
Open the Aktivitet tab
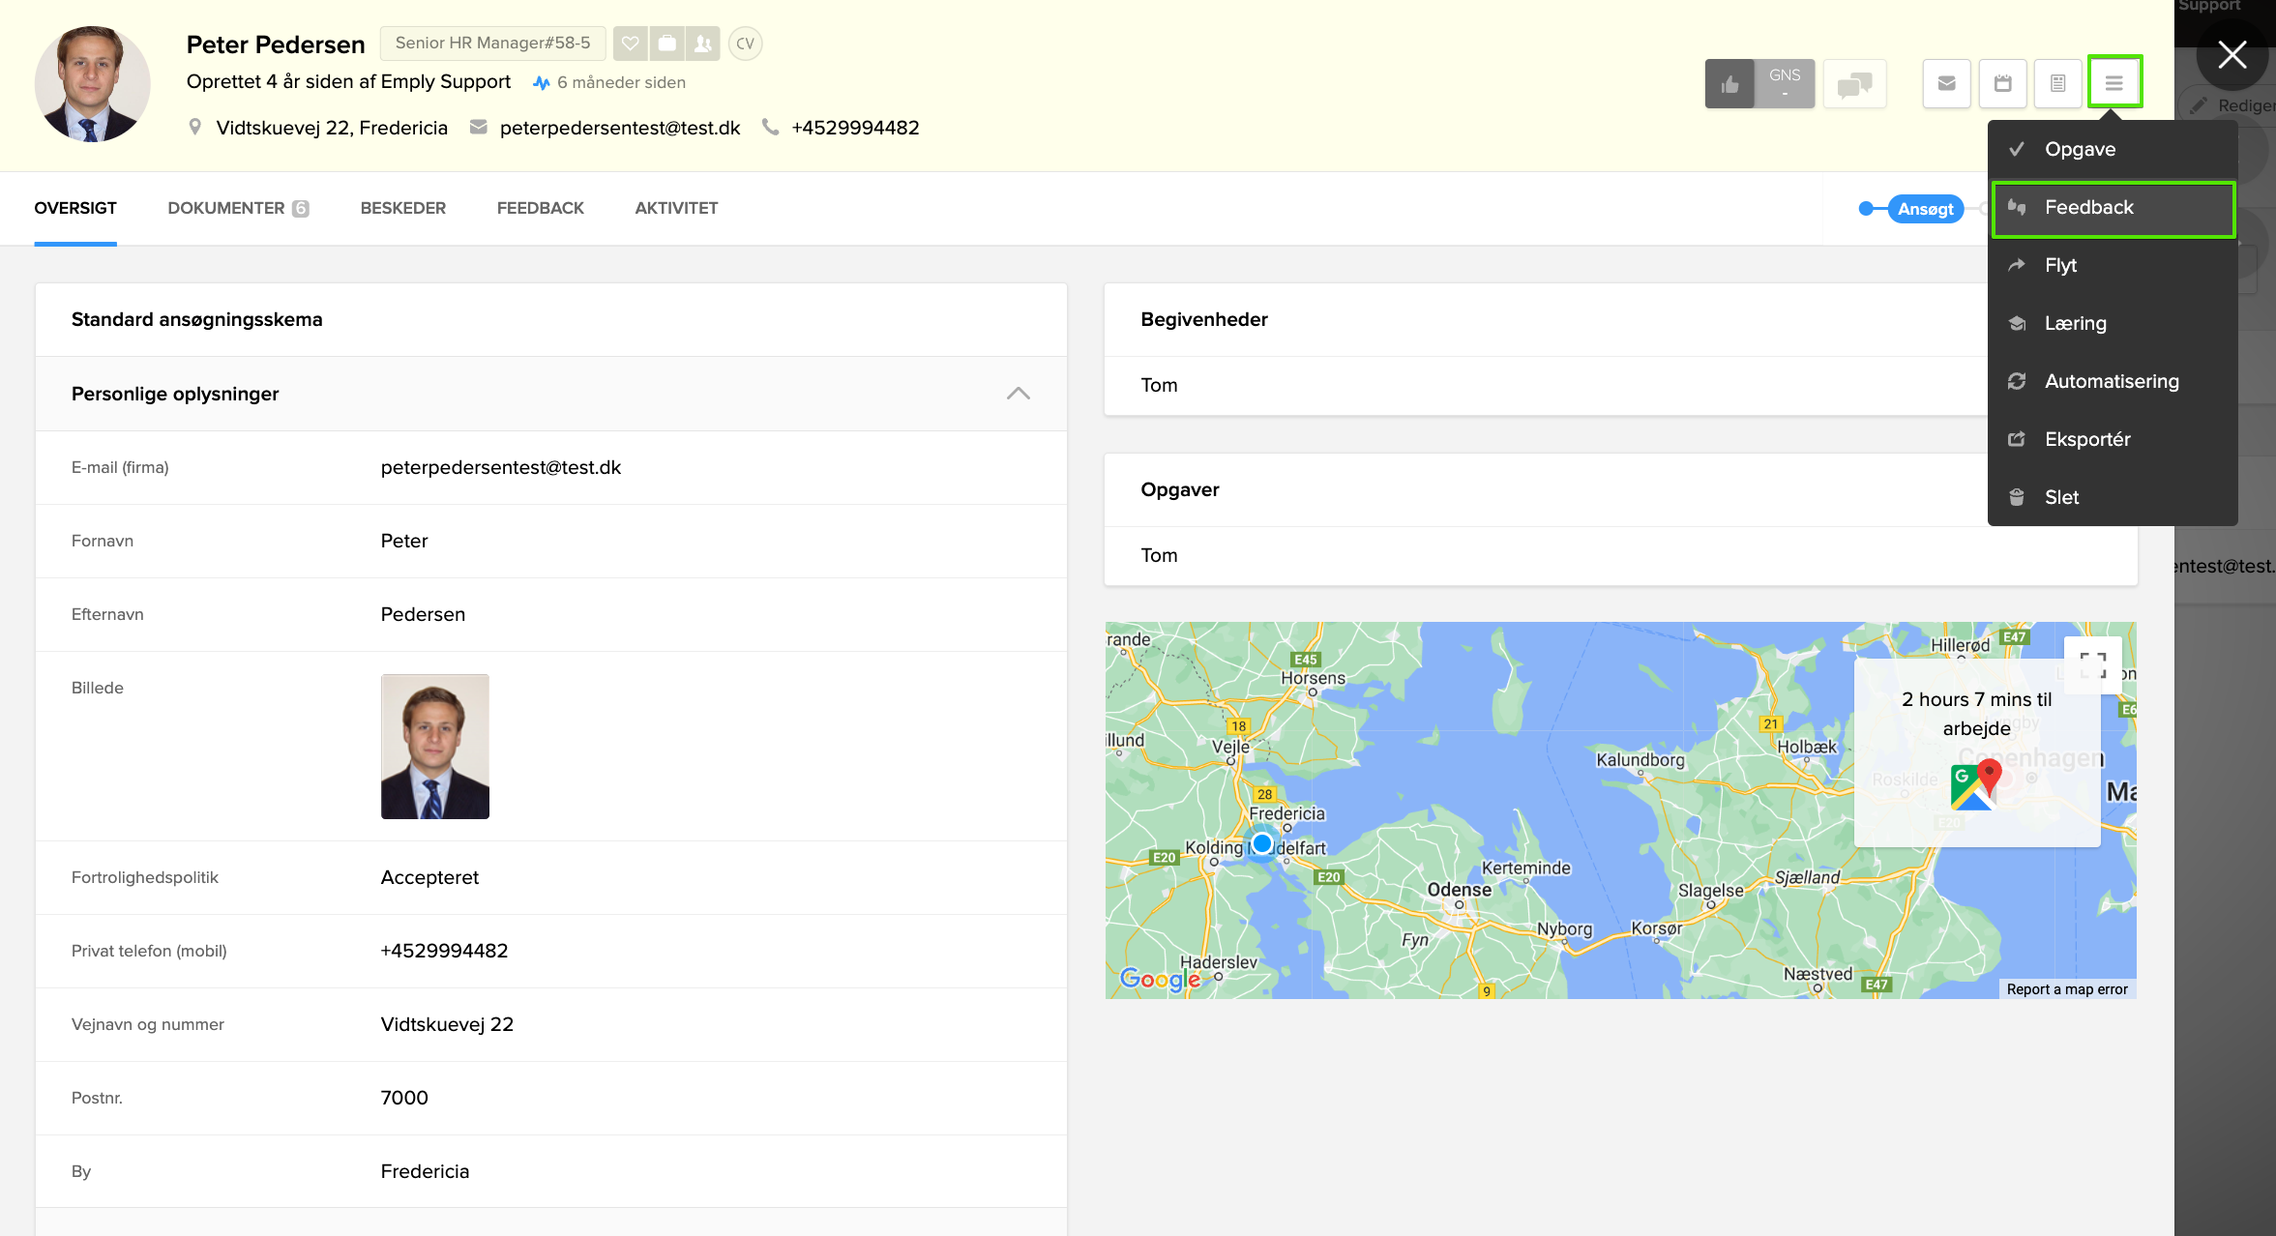coord(676,208)
